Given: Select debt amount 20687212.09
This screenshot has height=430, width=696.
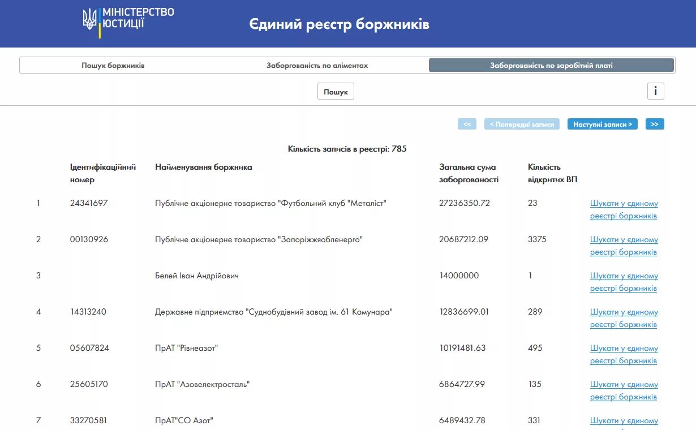Looking at the screenshot, I should 463,239.
